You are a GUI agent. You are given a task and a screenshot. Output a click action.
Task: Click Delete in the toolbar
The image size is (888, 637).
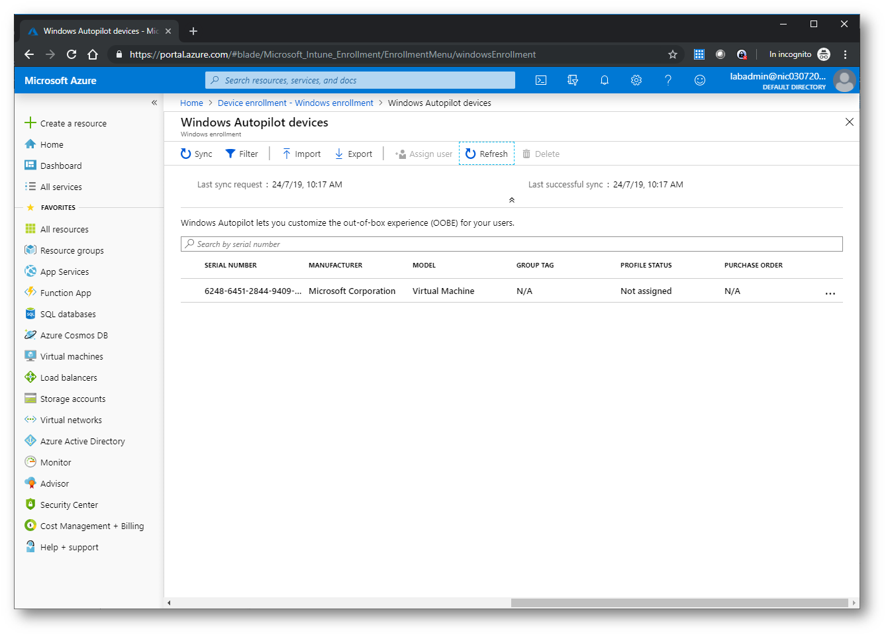pyautogui.click(x=541, y=154)
